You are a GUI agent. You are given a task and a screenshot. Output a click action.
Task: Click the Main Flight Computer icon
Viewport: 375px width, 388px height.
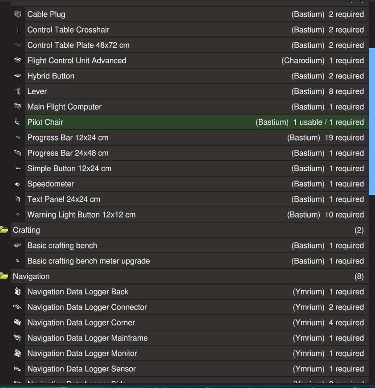[17, 107]
